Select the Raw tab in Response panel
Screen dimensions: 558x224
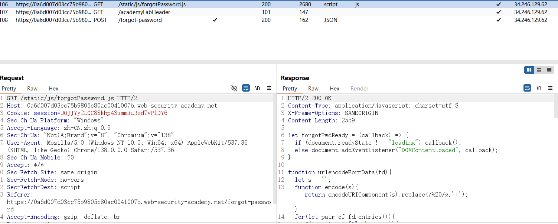[x=313, y=89]
